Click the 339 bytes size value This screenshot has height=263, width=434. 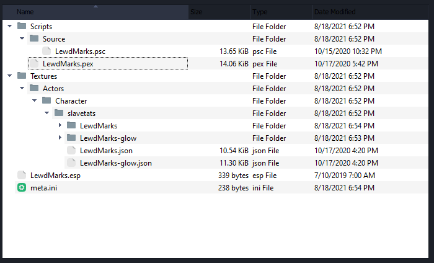click(x=233, y=176)
